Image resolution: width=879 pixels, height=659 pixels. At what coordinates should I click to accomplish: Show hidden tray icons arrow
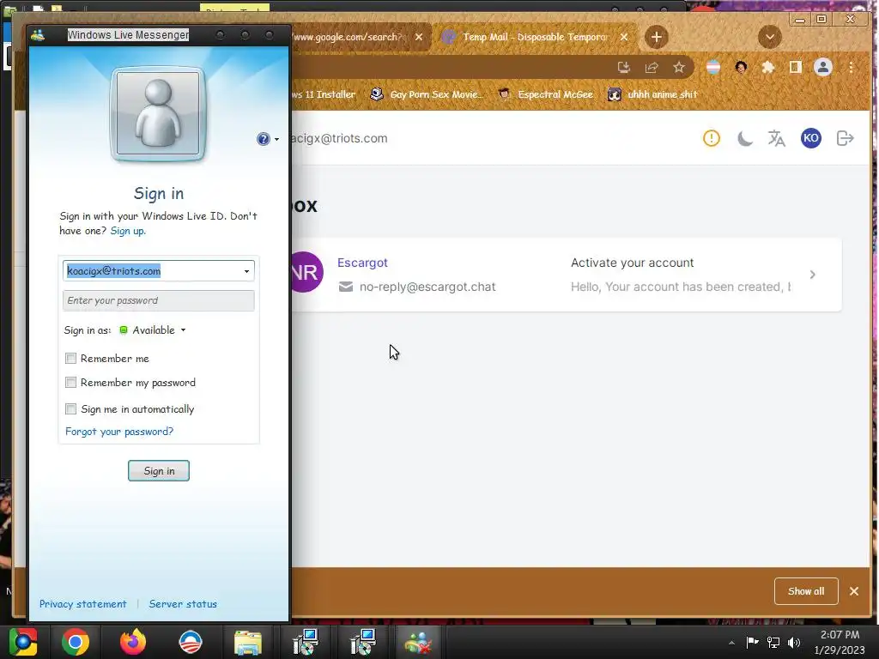click(731, 643)
